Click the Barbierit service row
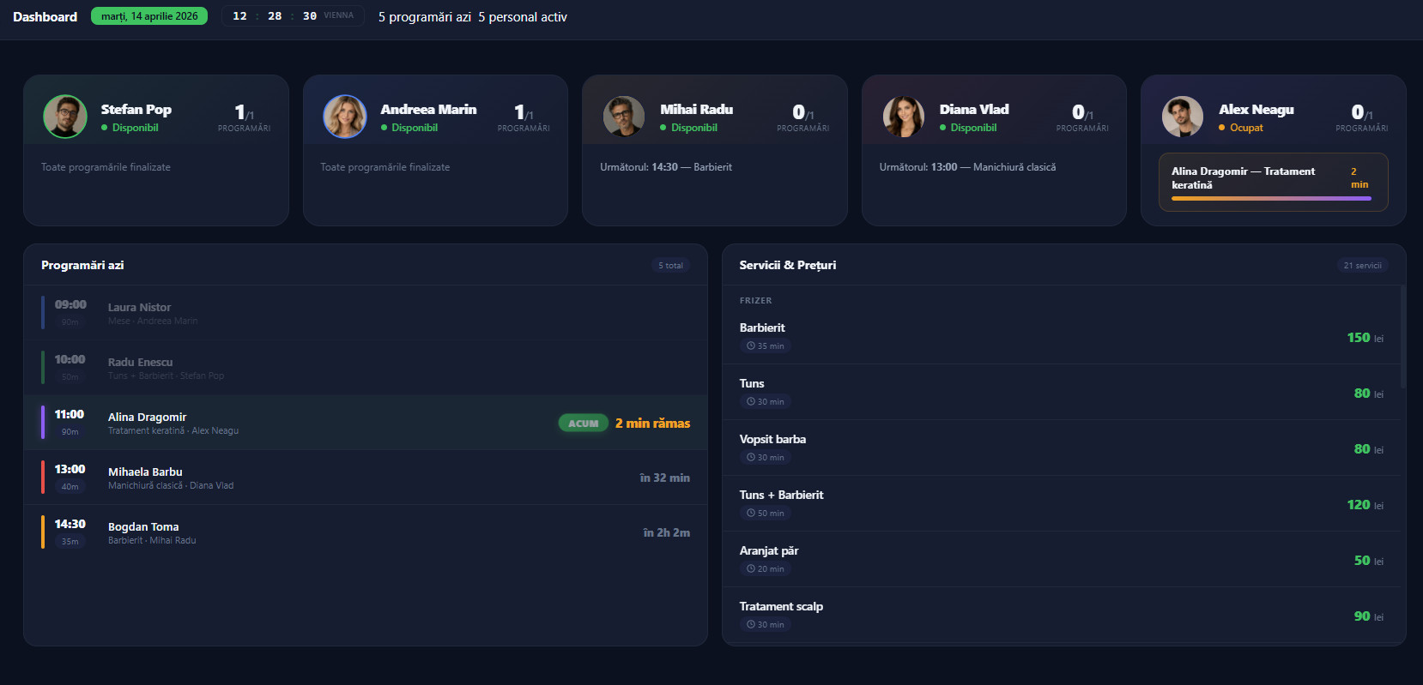This screenshot has height=685, width=1423. tap(1061, 337)
